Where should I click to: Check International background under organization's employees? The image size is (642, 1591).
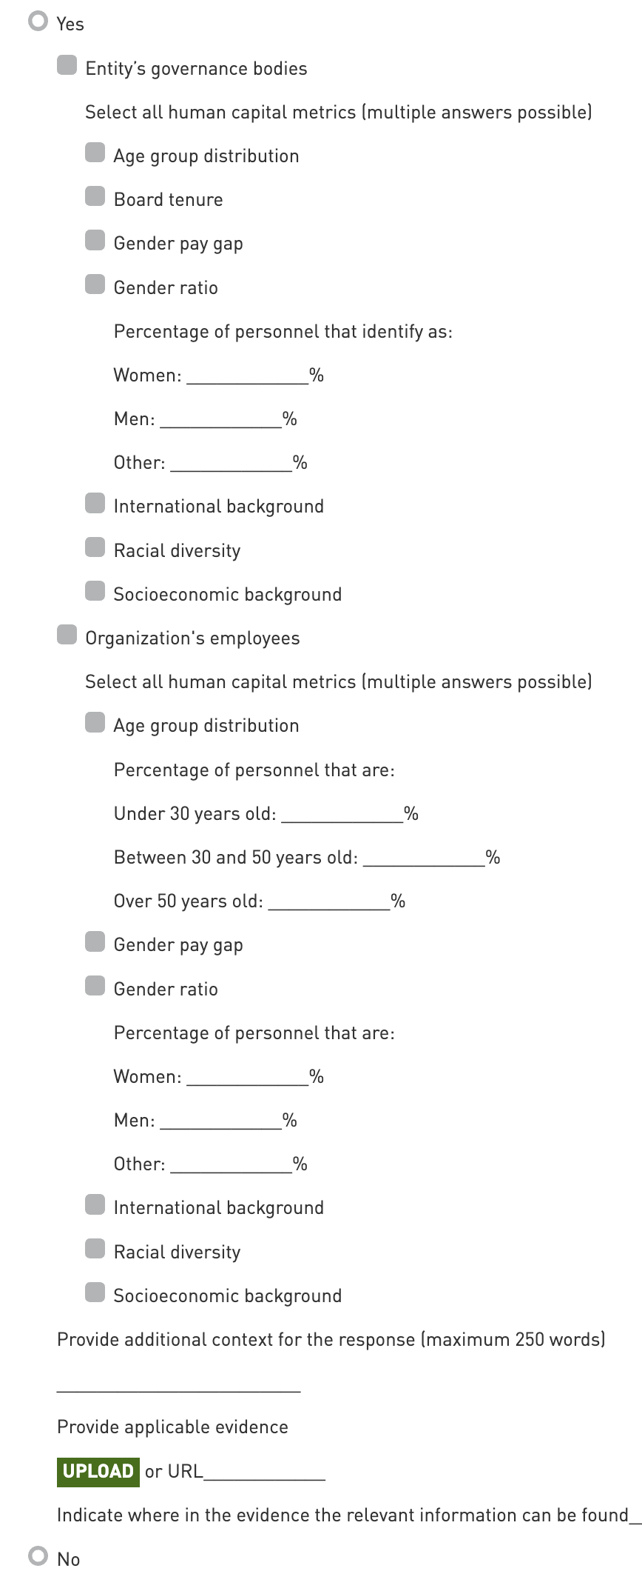[x=95, y=1204]
